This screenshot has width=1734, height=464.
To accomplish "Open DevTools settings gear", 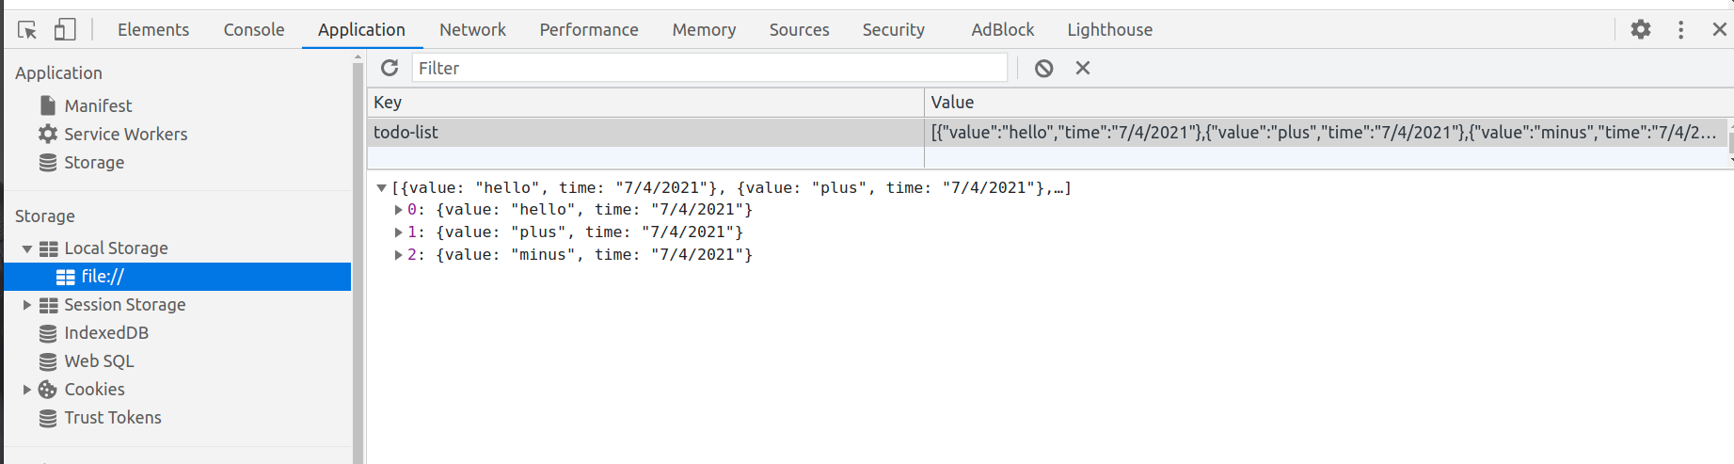I will coord(1641,29).
